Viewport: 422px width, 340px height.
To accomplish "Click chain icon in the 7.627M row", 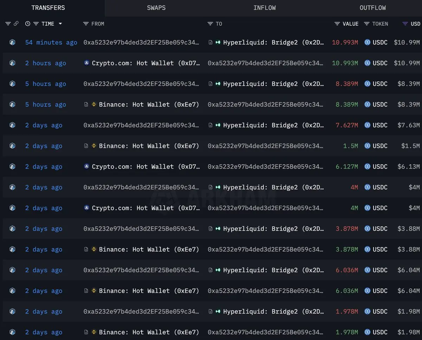I will tap(12, 125).
